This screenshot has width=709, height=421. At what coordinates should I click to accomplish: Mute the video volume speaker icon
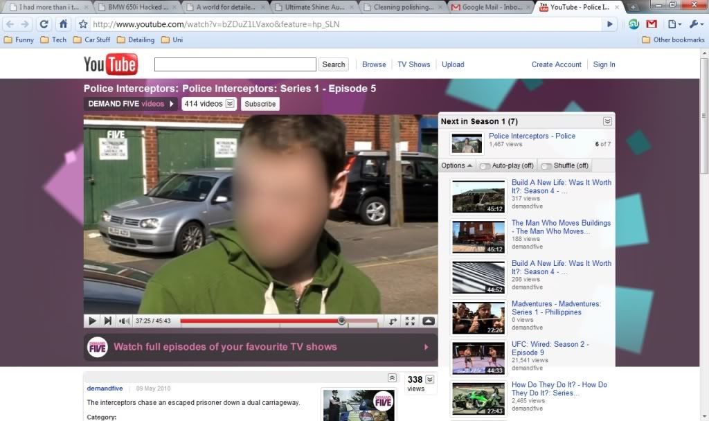pos(124,321)
